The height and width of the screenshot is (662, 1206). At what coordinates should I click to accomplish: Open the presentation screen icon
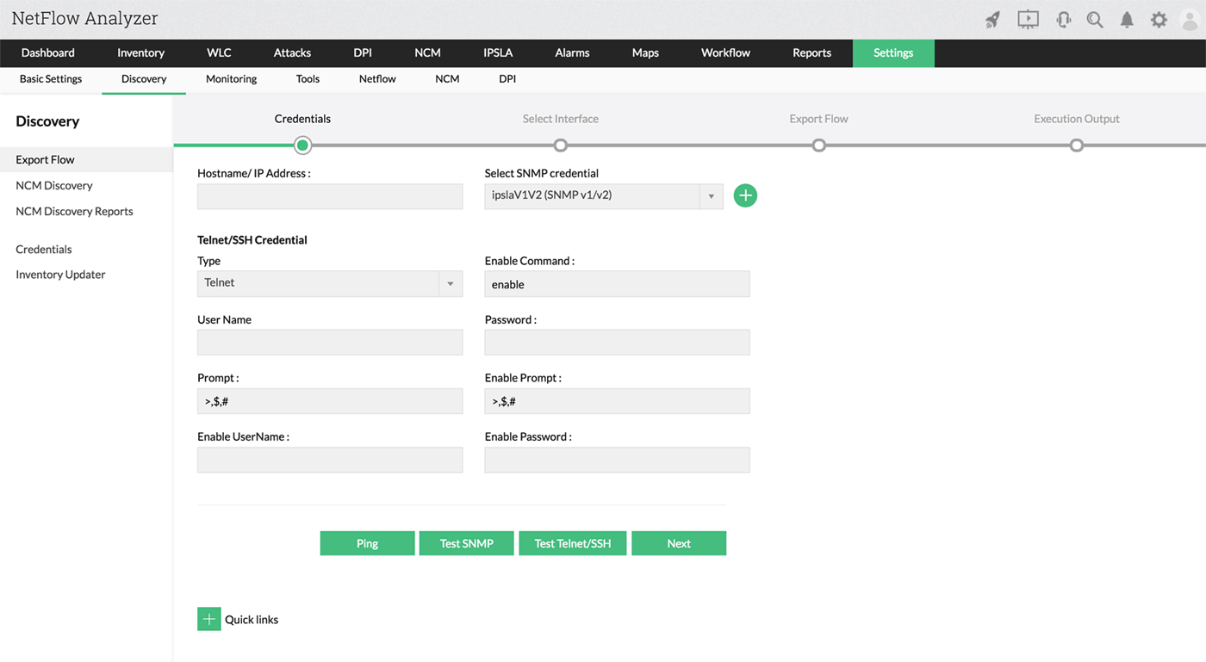click(x=1028, y=20)
